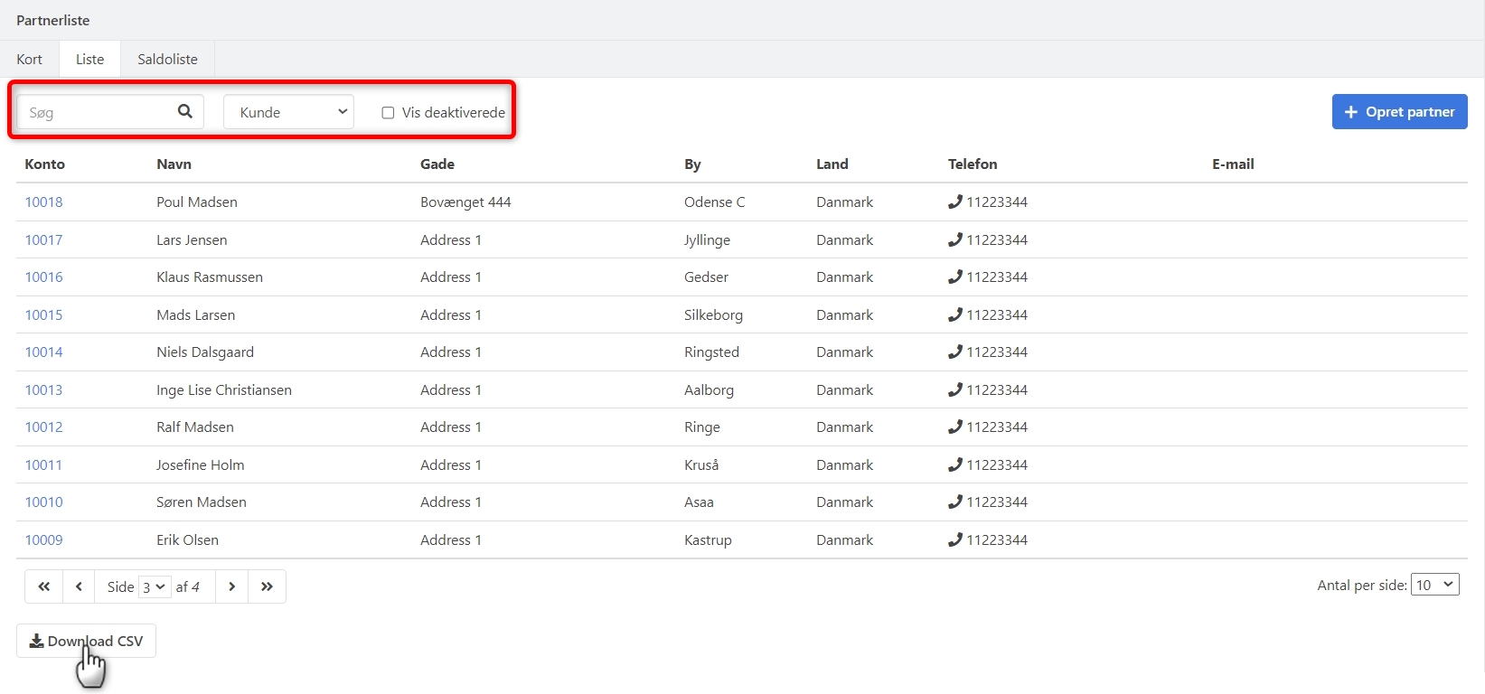
Task: Click the city Ringsted
Action: 711,352
